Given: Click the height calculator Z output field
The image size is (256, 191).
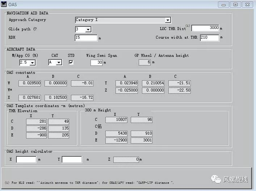Looking at the screenshot, I should tap(126, 160).
